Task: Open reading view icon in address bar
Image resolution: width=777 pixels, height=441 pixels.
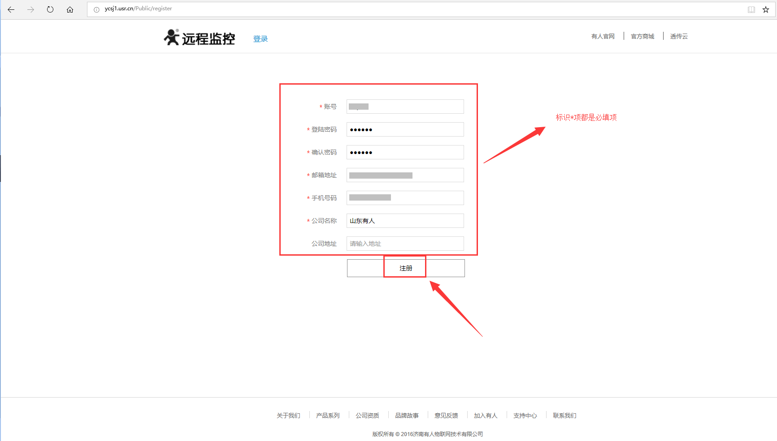Action: pyautogui.click(x=751, y=9)
